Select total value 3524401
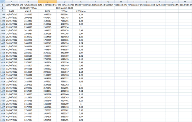 [65, 101]
